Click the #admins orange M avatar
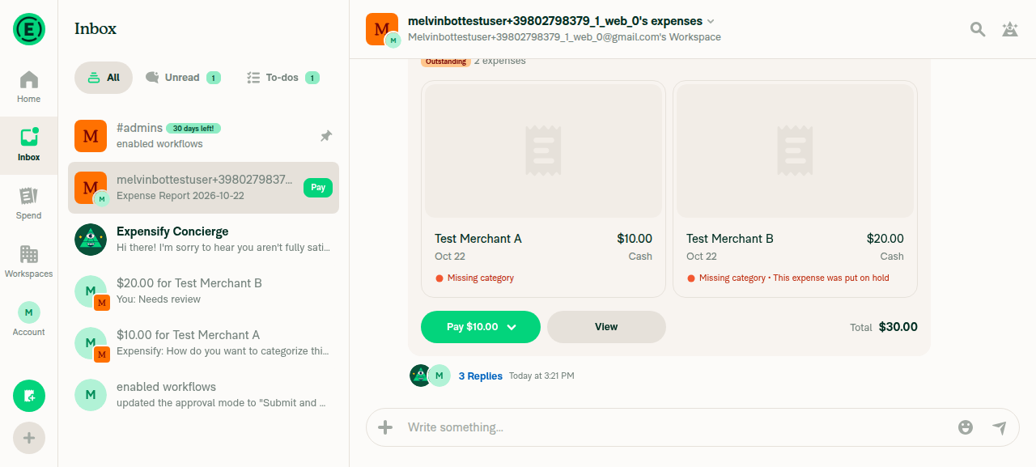The height and width of the screenshot is (467, 1036). [x=91, y=136]
